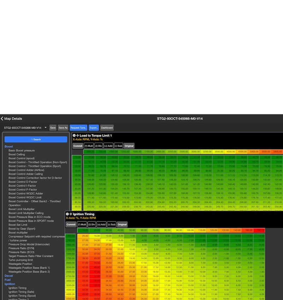Close the Load to Torque Limit 1 table
283x300 pixels.
(x=74, y=135)
